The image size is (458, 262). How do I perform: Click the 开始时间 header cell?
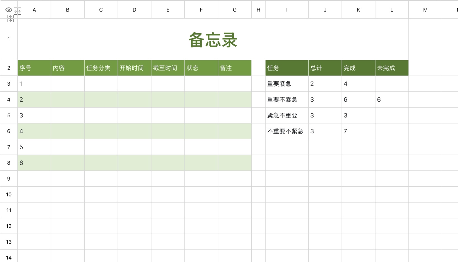[134, 68]
